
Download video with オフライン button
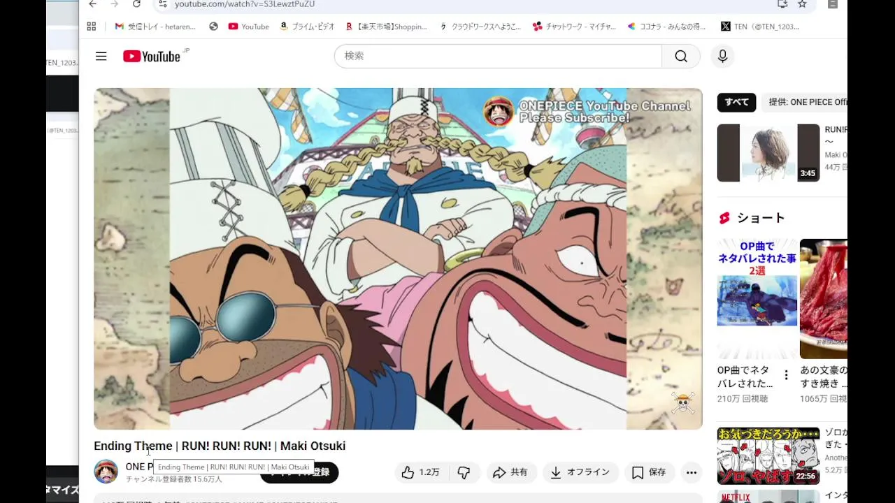580,473
